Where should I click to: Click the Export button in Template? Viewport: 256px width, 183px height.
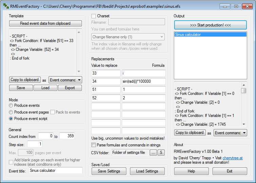pyautogui.click(x=70, y=88)
